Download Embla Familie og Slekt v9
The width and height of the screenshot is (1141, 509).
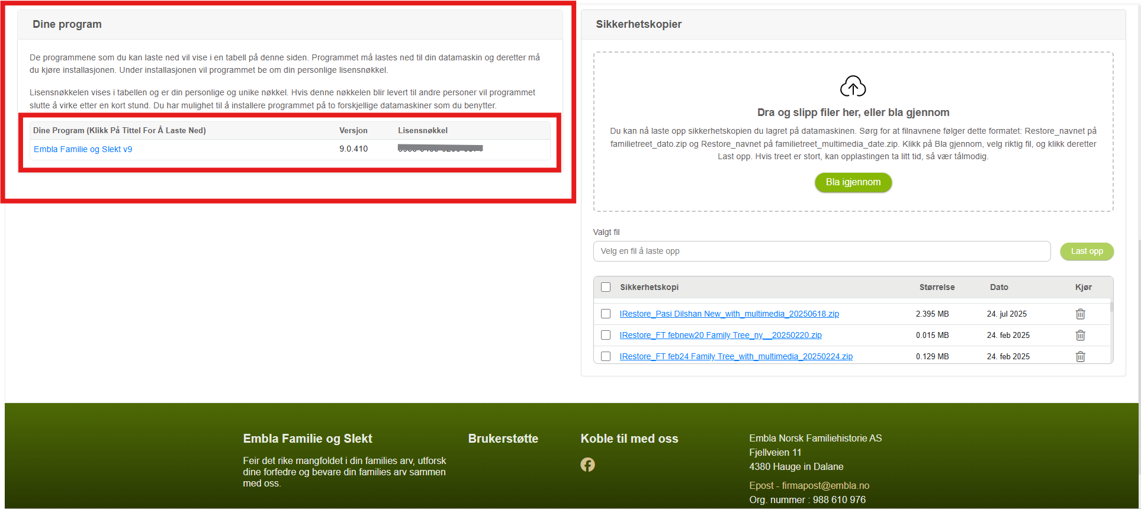(x=83, y=149)
